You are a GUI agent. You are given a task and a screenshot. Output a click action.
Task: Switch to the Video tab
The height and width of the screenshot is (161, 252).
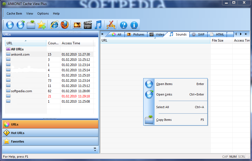click(157, 34)
